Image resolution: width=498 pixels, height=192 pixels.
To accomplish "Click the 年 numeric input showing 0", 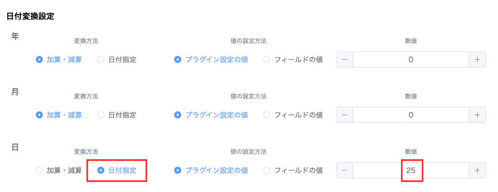I will 411,60.
